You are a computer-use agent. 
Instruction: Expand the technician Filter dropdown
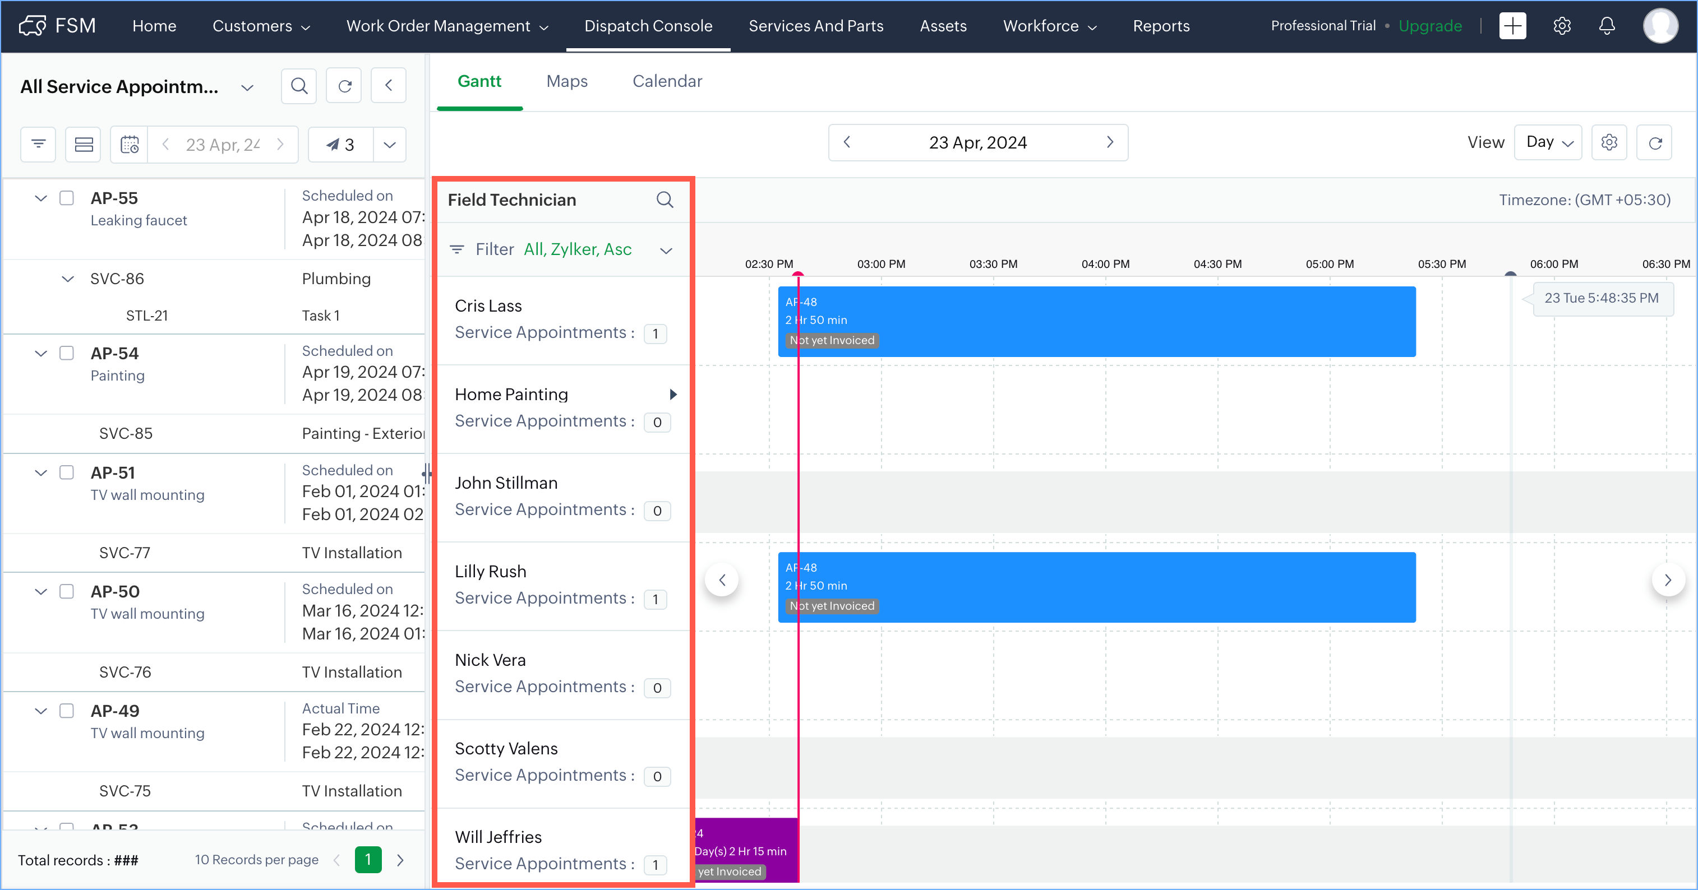[x=666, y=251]
